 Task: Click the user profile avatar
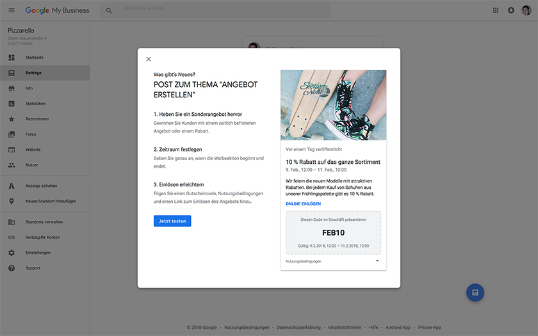coord(526,10)
